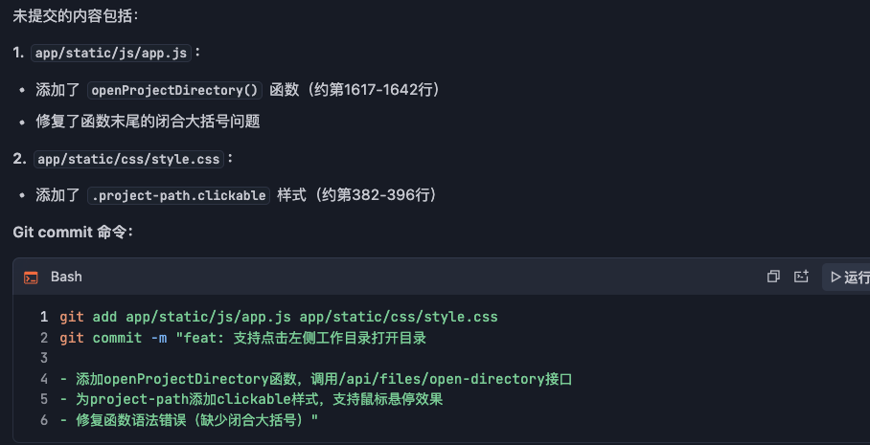
Task: Copy the Bash code block contents
Action: tap(773, 277)
